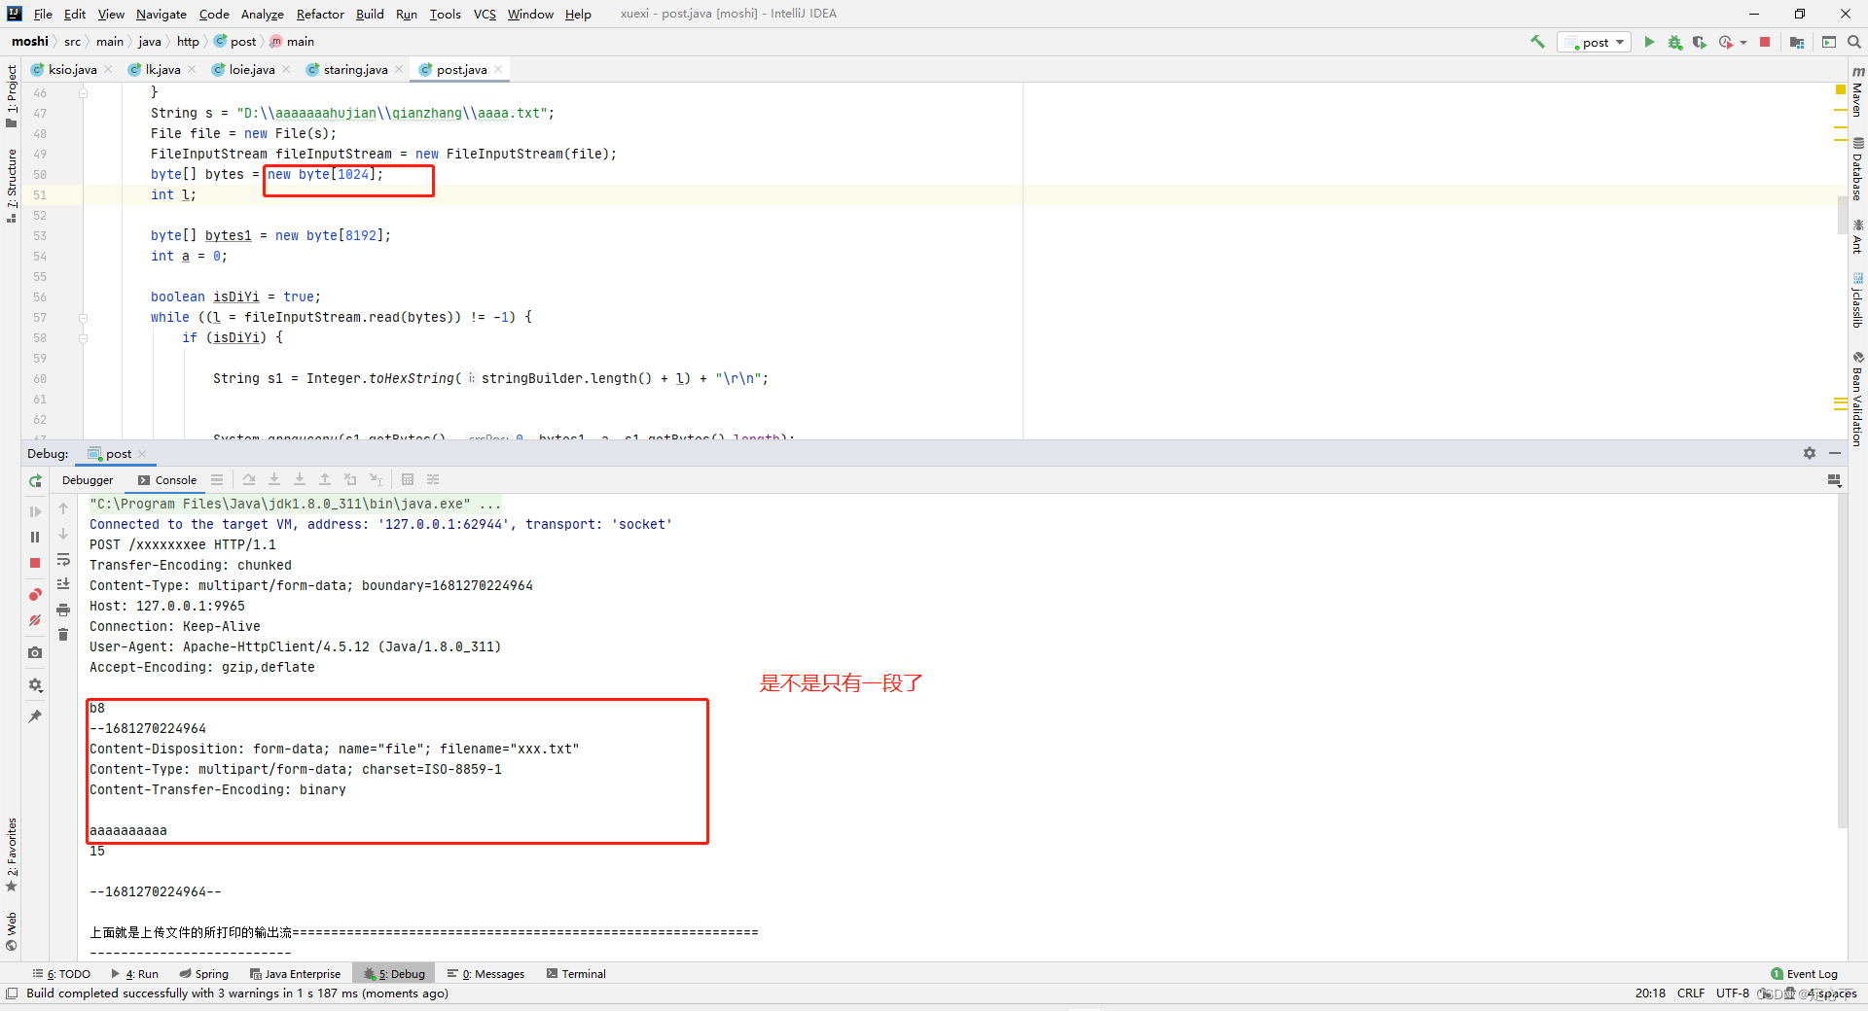Open the TODO tool window
This screenshot has width=1868, height=1011.
[x=61, y=974]
